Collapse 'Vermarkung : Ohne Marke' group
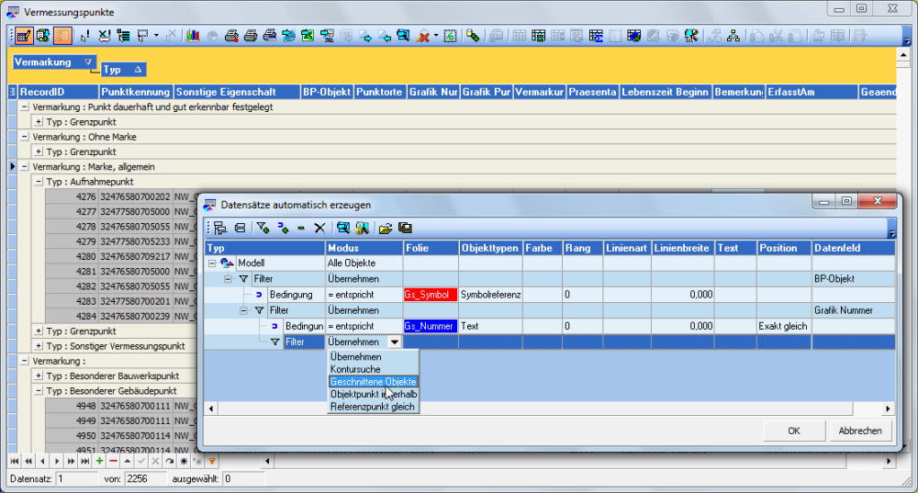Viewport: 918px width, 493px height. [x=25, y=137]
